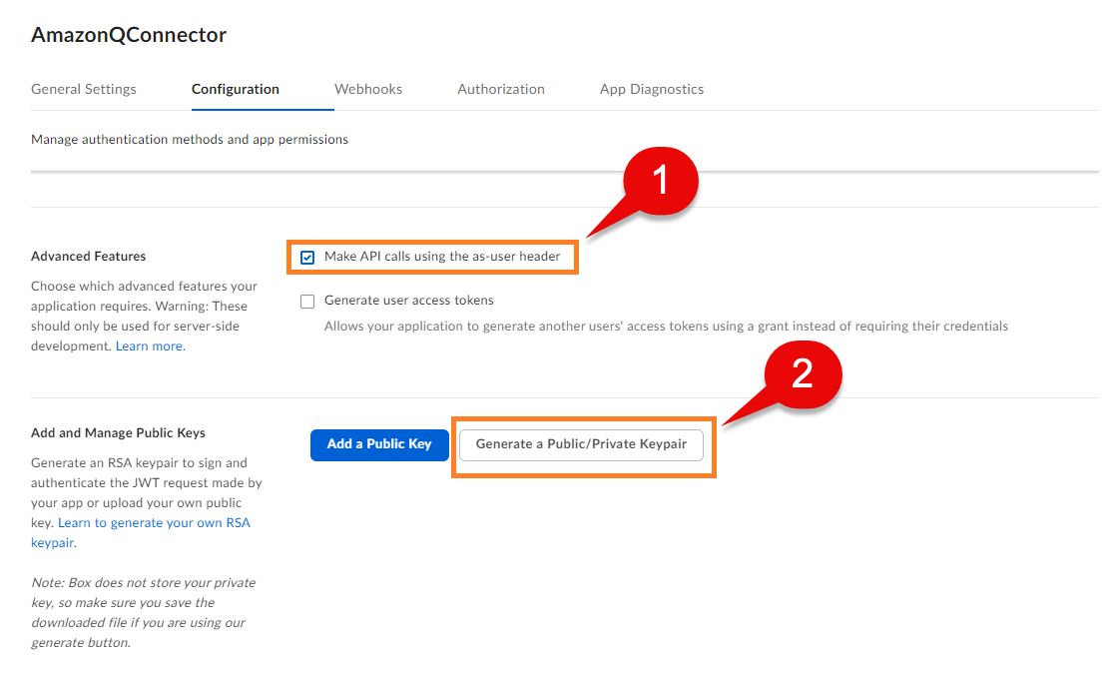Switch to the Webhooks tab
The width and height of the screenshot is (1104, 678).
pos(368,90)
